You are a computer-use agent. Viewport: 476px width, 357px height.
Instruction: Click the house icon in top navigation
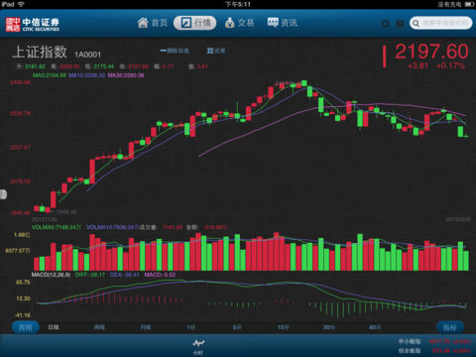point(143,23)
